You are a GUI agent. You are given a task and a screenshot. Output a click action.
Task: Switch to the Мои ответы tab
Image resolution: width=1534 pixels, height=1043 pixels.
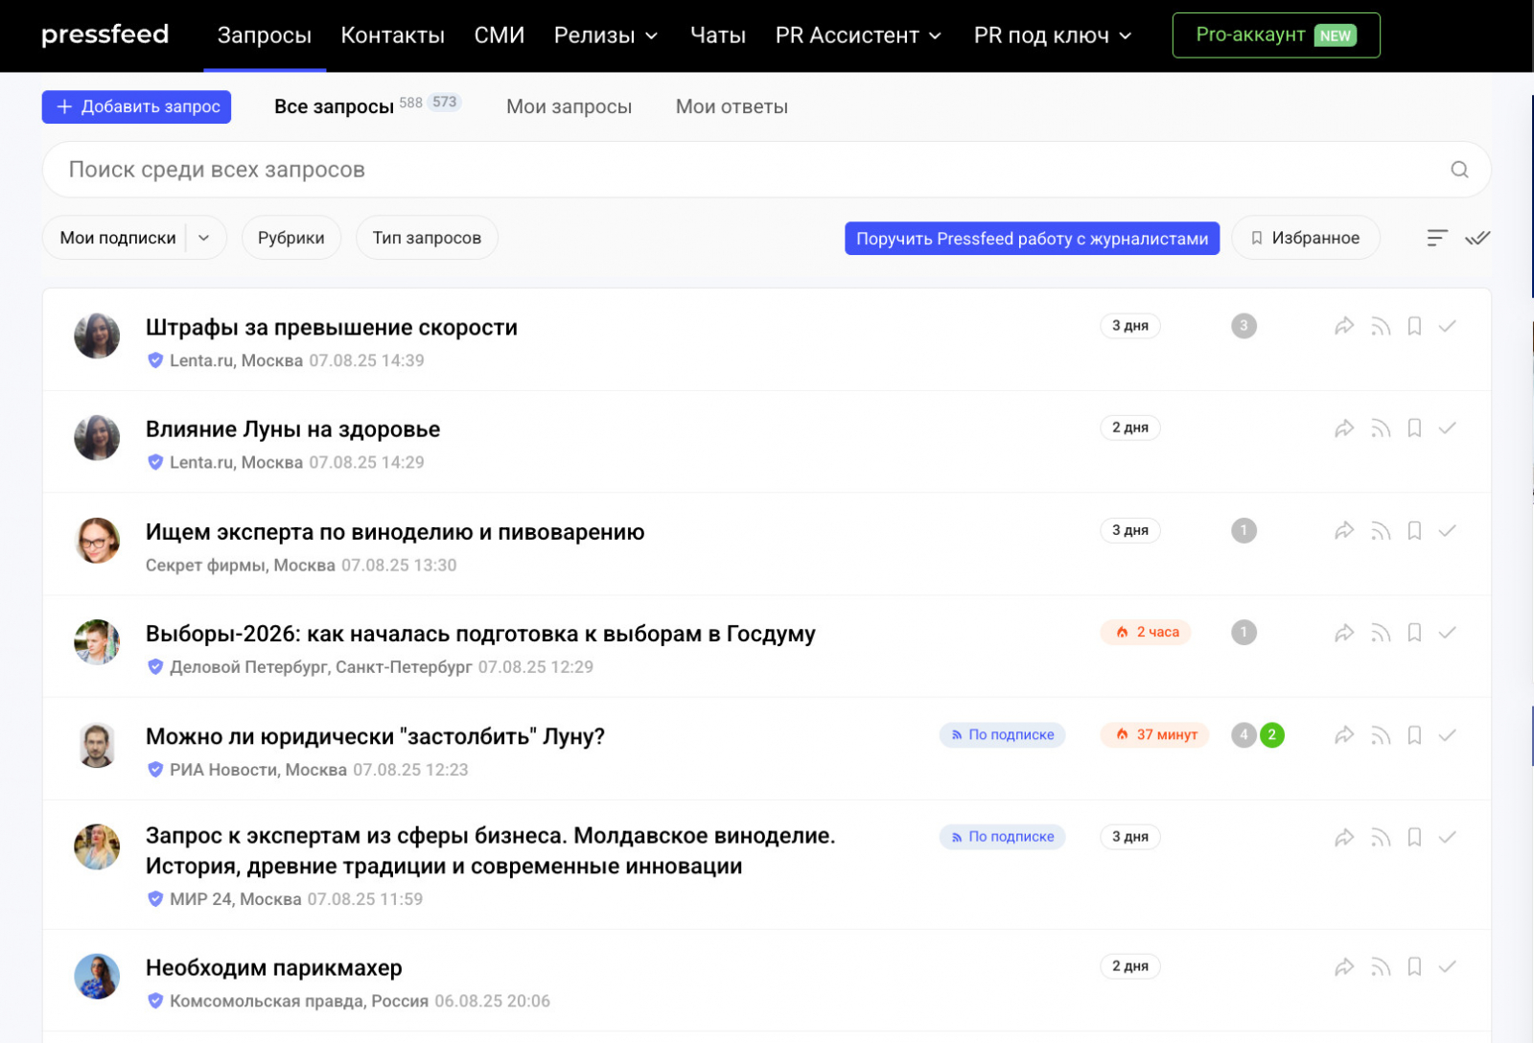[732, 106]
